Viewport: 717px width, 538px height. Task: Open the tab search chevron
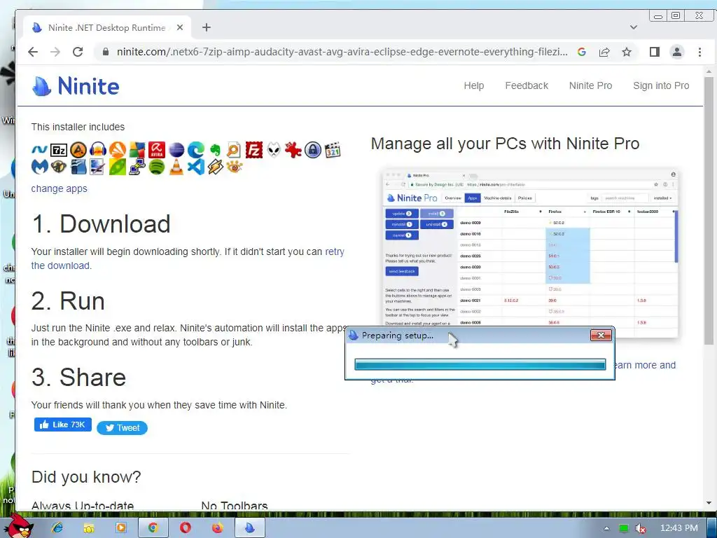[633, 27]
